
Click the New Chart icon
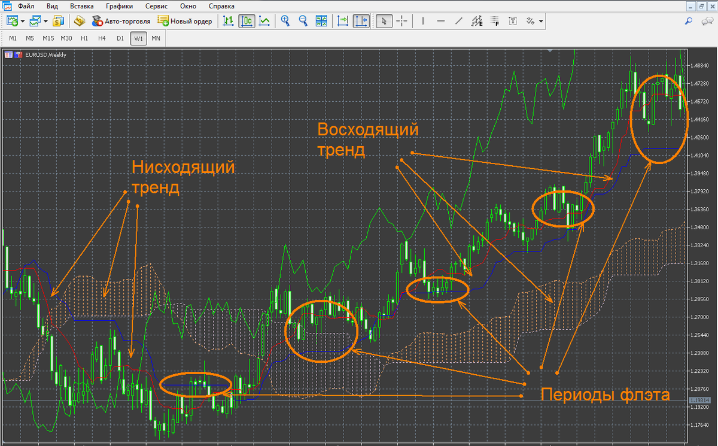click(x=13, y=21)
